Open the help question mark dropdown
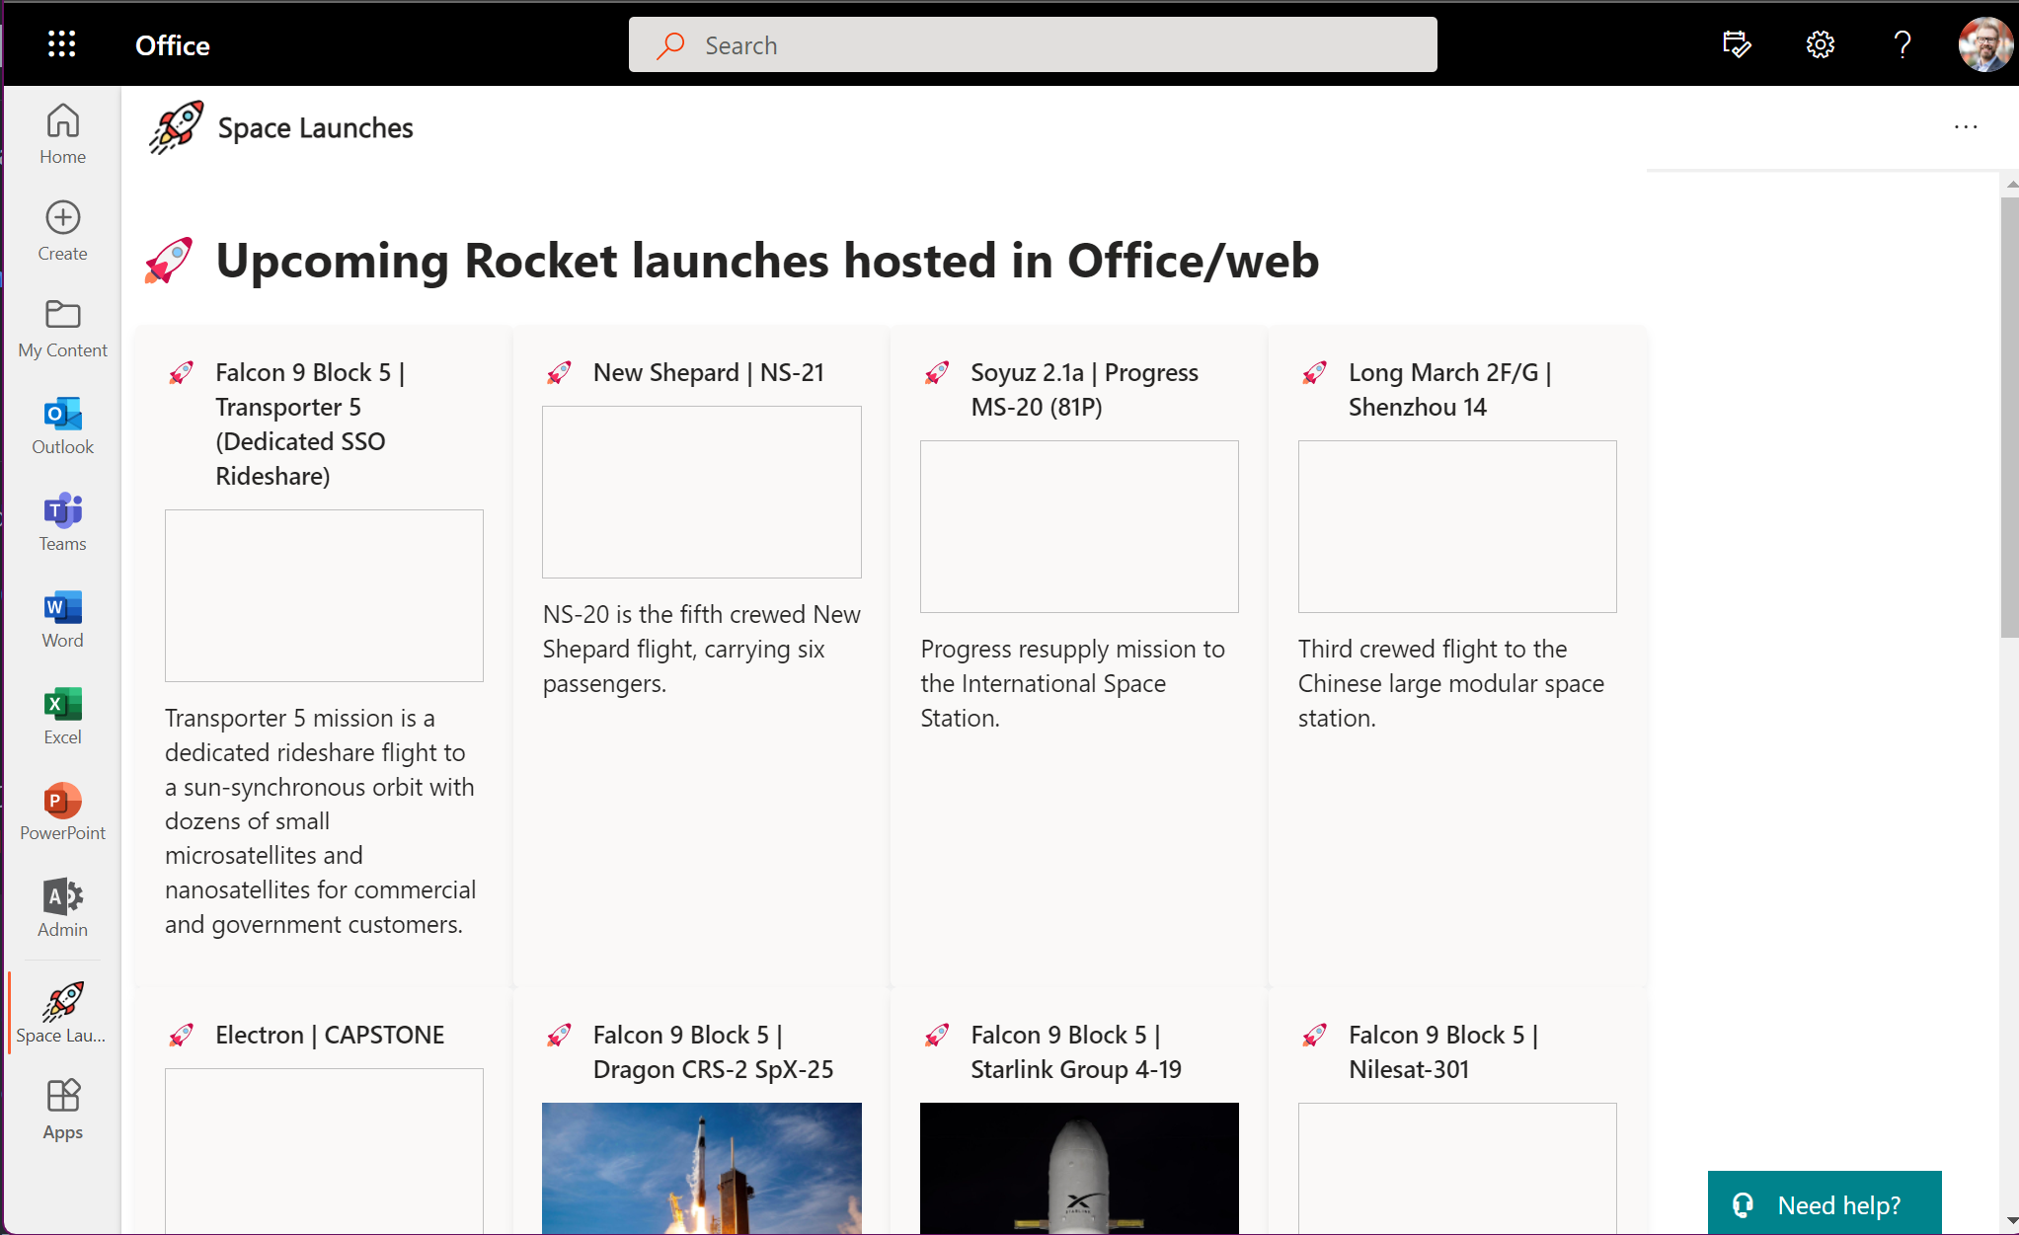2019x1235 pixels. click(1901, 43)
